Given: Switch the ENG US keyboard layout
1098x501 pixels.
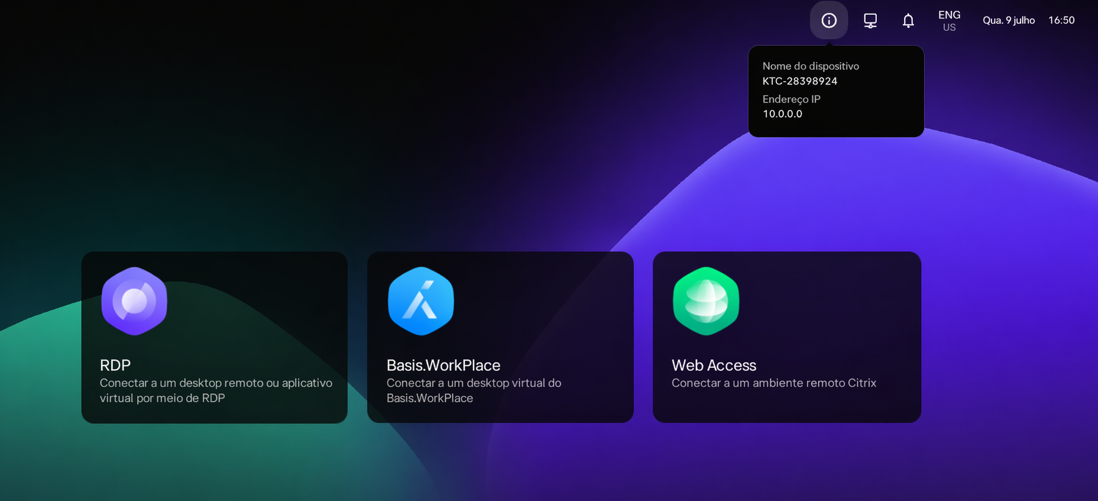Looking at the screenshot, I should [x=949, y=21].
